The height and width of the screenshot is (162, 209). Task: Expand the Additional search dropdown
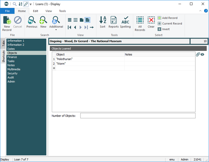tap(56, 30)
